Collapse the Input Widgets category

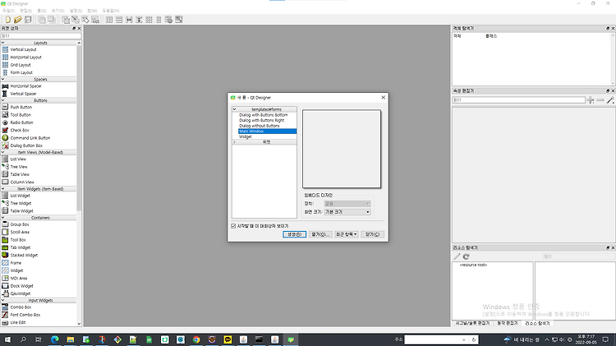pos(2,300)
